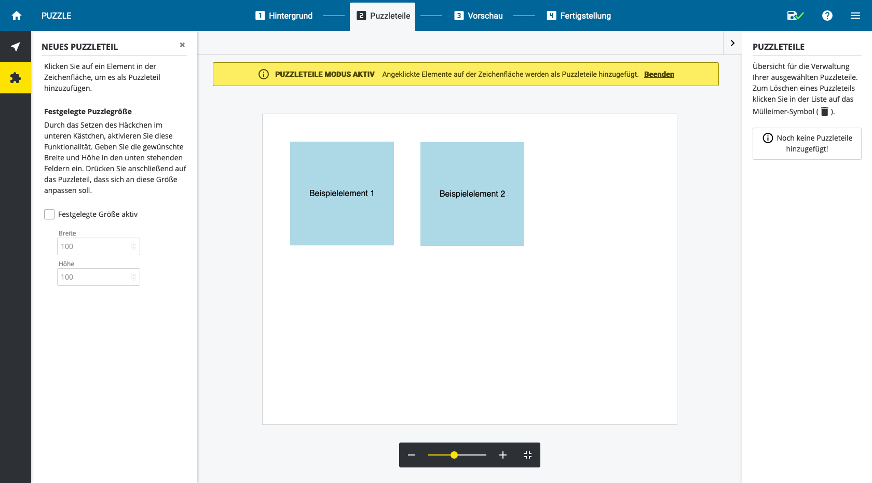
Task: Select the puzzle piece sidebar tool
Action: point(16,78)
